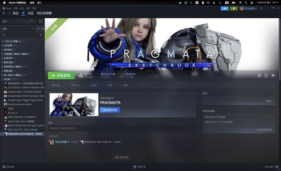The width and height of the screenshot is (281, 171).
Task: Click the back navigation arrow
Action: pos(4,13)
